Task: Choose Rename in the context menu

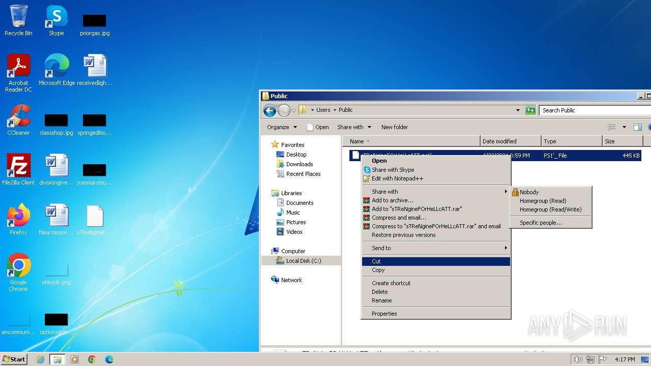Action: pos(435,300)
